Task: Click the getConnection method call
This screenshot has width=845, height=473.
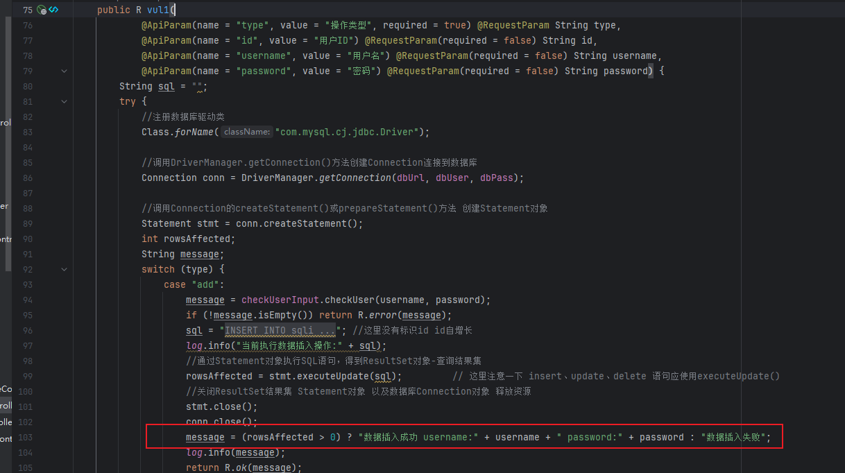Action: pos(355,178)
